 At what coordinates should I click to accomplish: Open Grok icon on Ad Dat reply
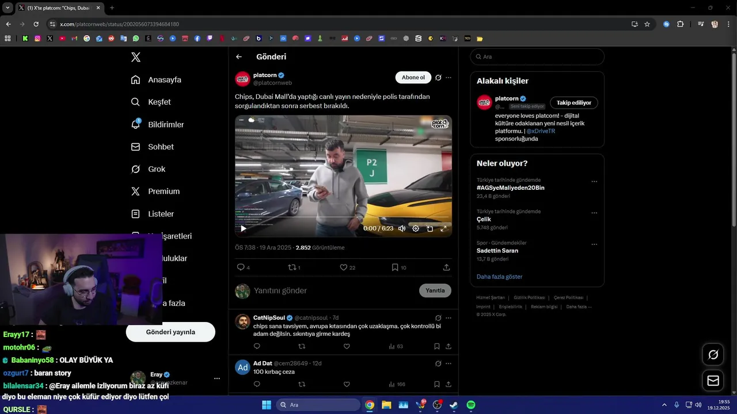(438, 363)
